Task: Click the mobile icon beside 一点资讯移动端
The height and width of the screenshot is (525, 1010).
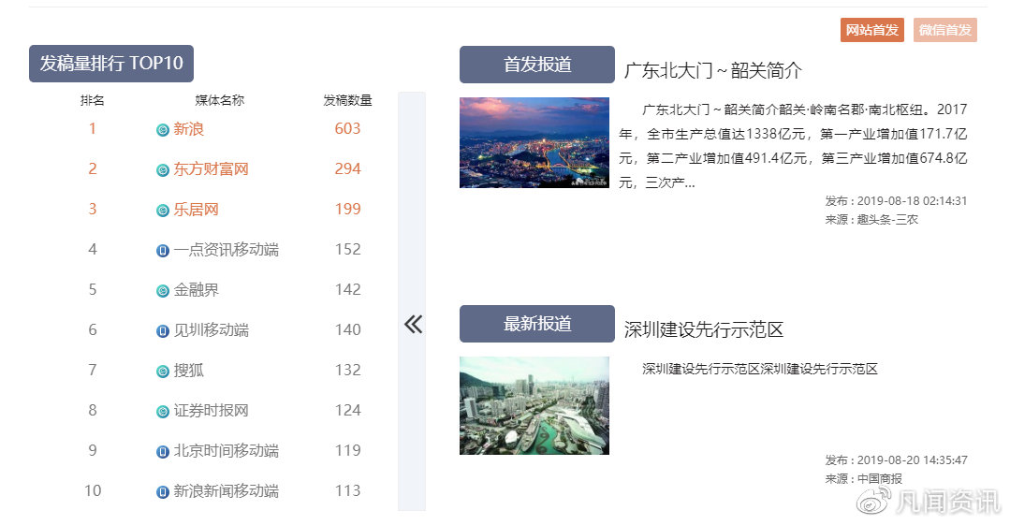Action: pos(163,251)
